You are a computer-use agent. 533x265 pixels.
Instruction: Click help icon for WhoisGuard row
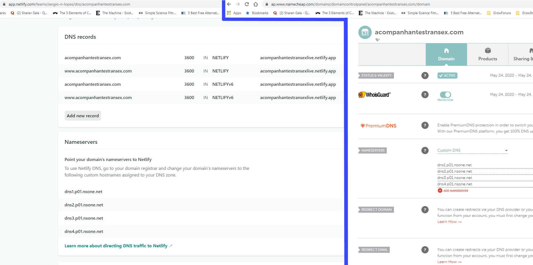425,95
